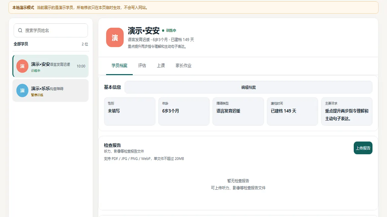This screenshot has width=387, height=217.
Task: Click the 编辑档案 button
Action: [249, 87]
